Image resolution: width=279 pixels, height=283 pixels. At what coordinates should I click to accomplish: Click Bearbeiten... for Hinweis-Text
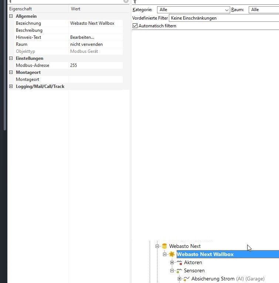coord(96,37)
